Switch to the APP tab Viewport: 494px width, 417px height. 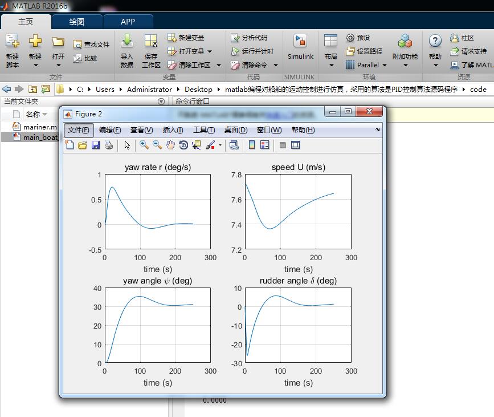coord(128,22)
